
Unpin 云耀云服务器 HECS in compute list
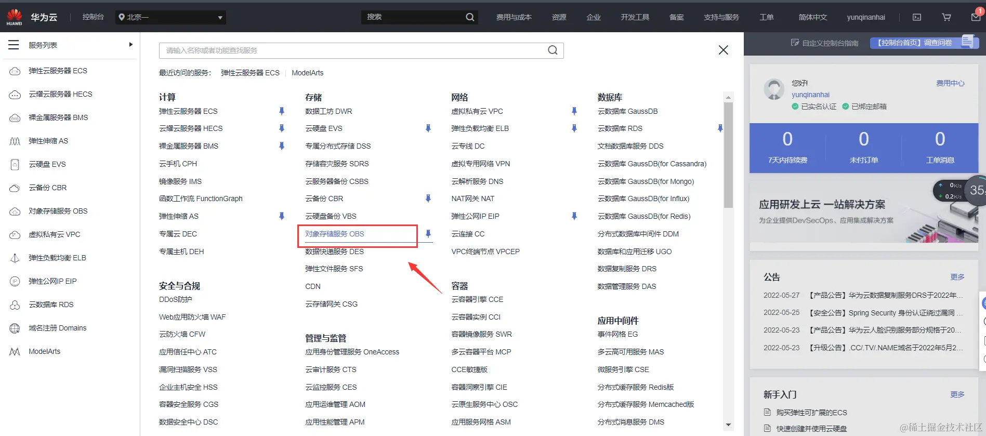click(x=282, y=128)
